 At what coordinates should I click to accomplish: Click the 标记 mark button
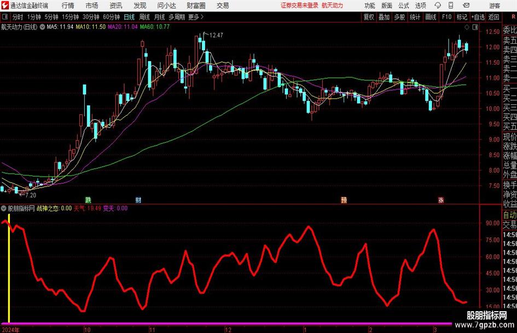coord(462,17)
